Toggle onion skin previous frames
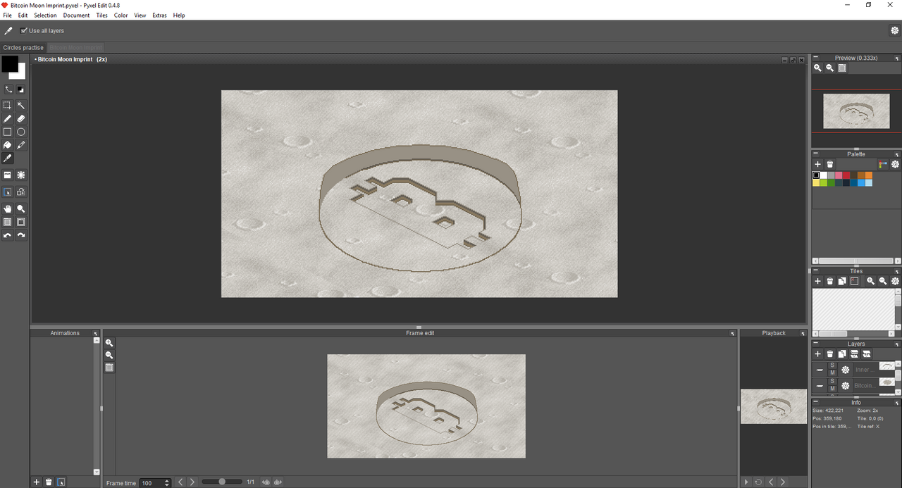The height and width of the screenshot is (488, 902). point(266,482)
